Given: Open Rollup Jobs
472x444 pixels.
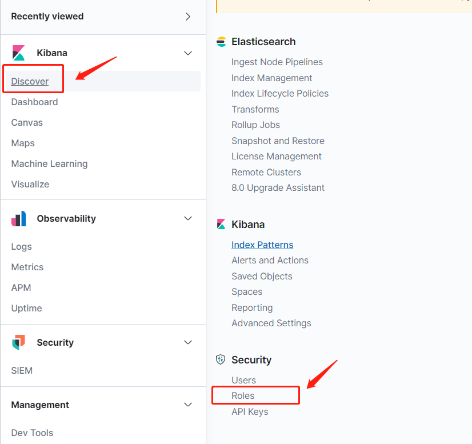Looking at the screenshot, I should (x=255, y=125).
